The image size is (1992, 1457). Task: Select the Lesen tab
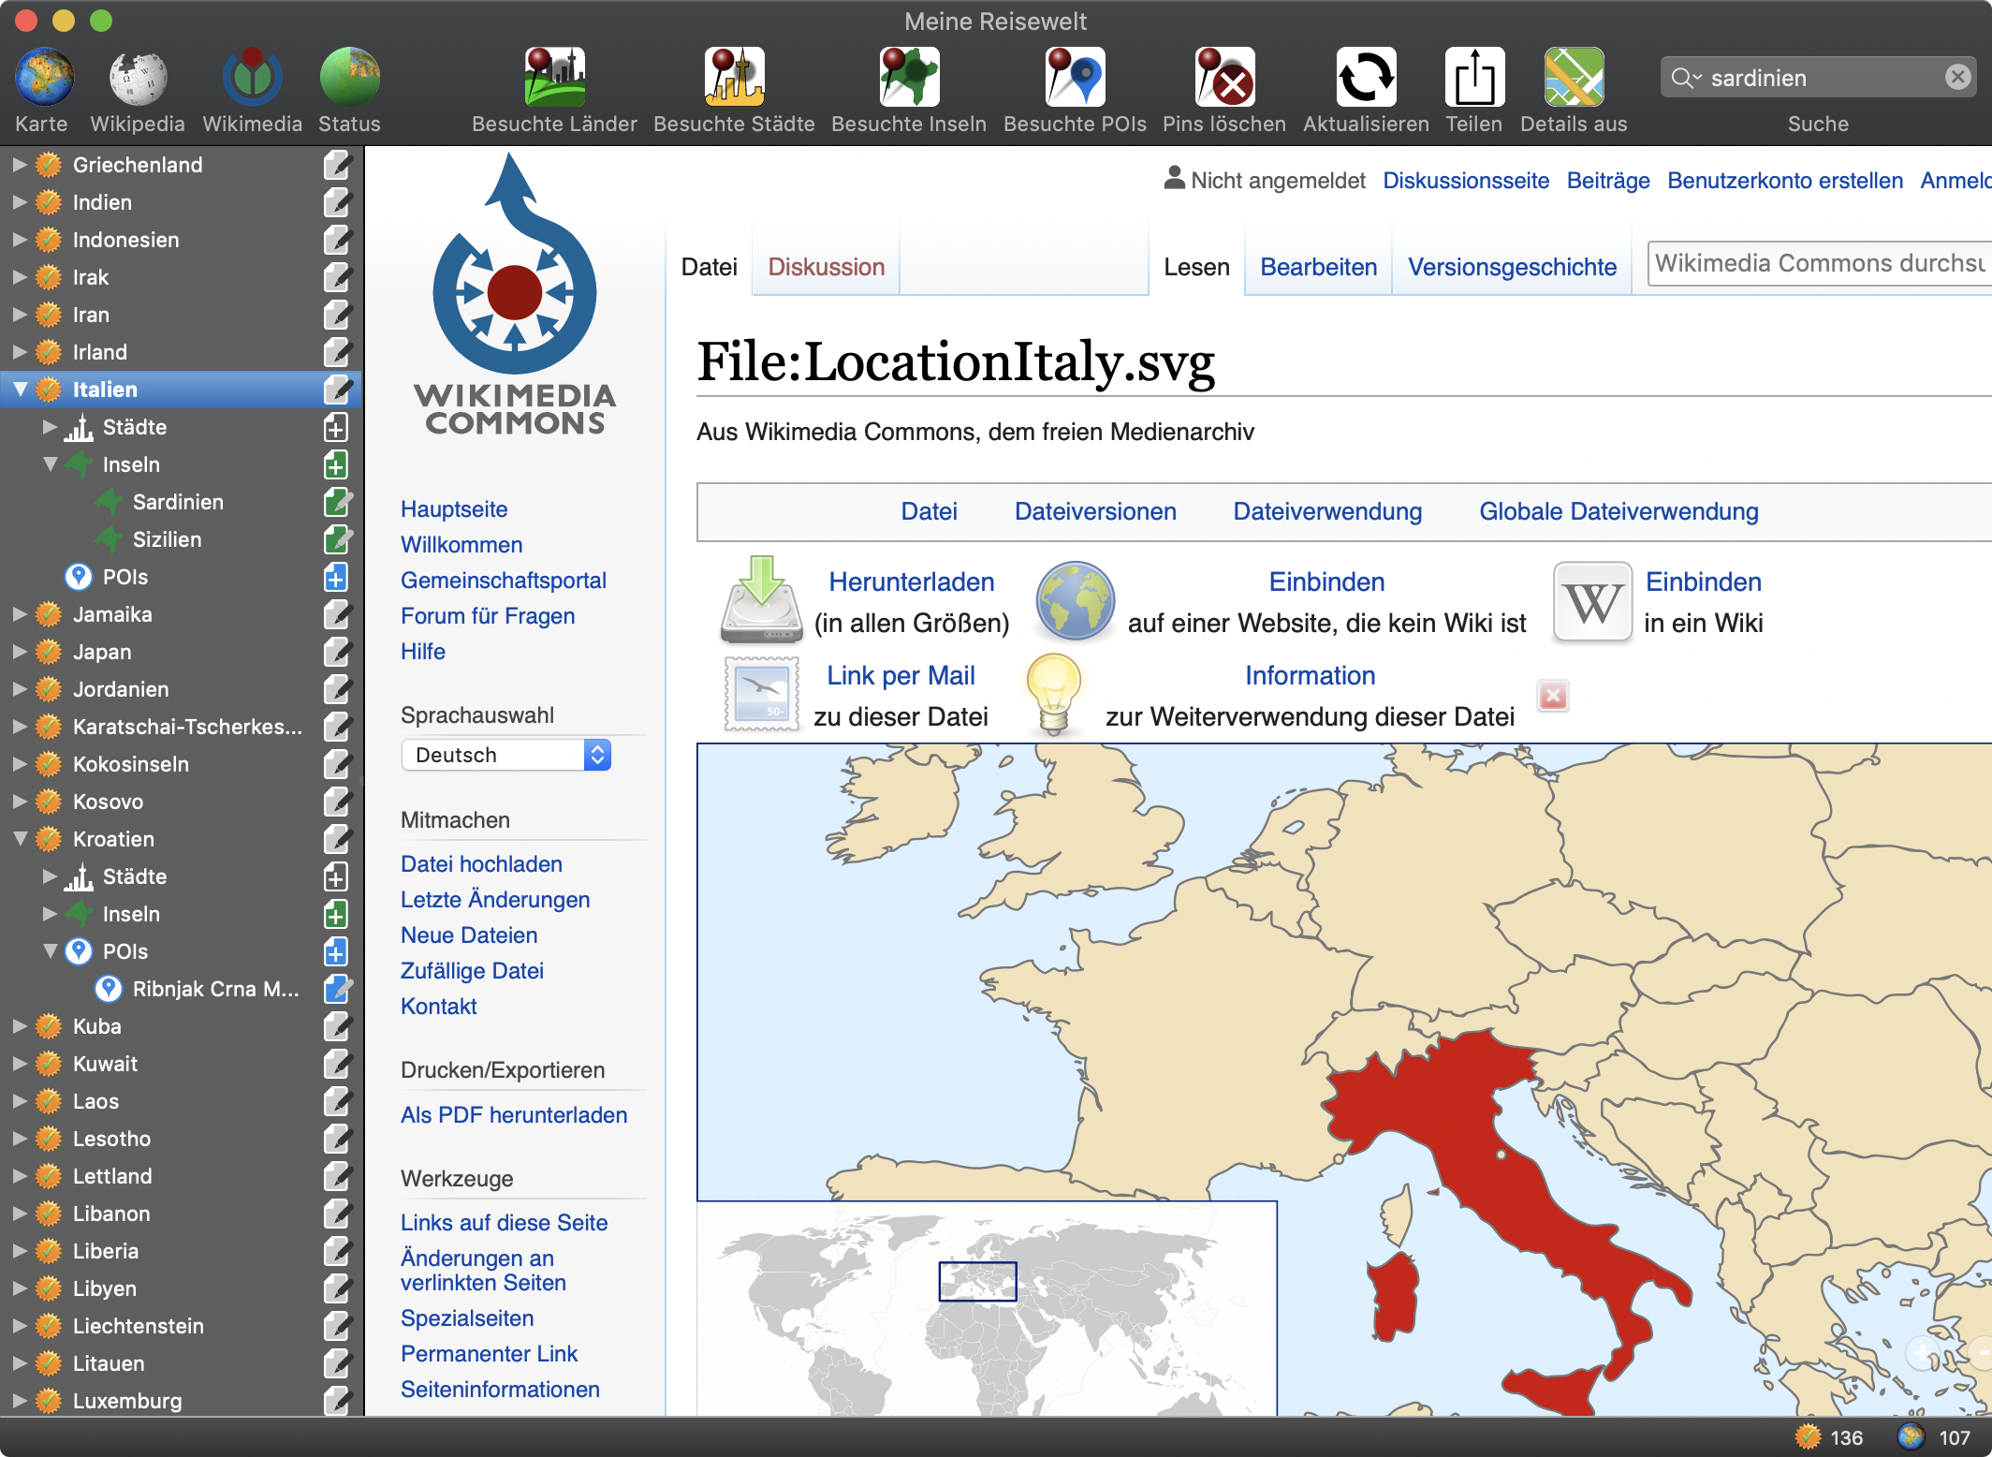(1196, 267)
